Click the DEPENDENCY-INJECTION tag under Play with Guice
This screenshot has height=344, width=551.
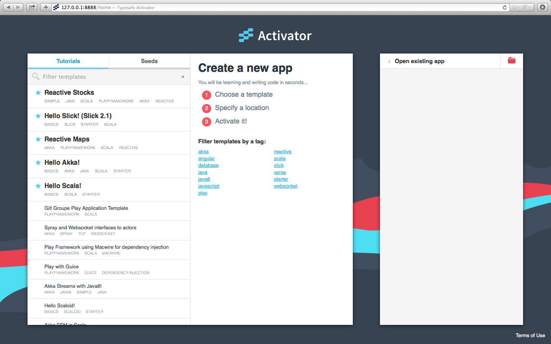pyautogui.click(x=126, y=273)
